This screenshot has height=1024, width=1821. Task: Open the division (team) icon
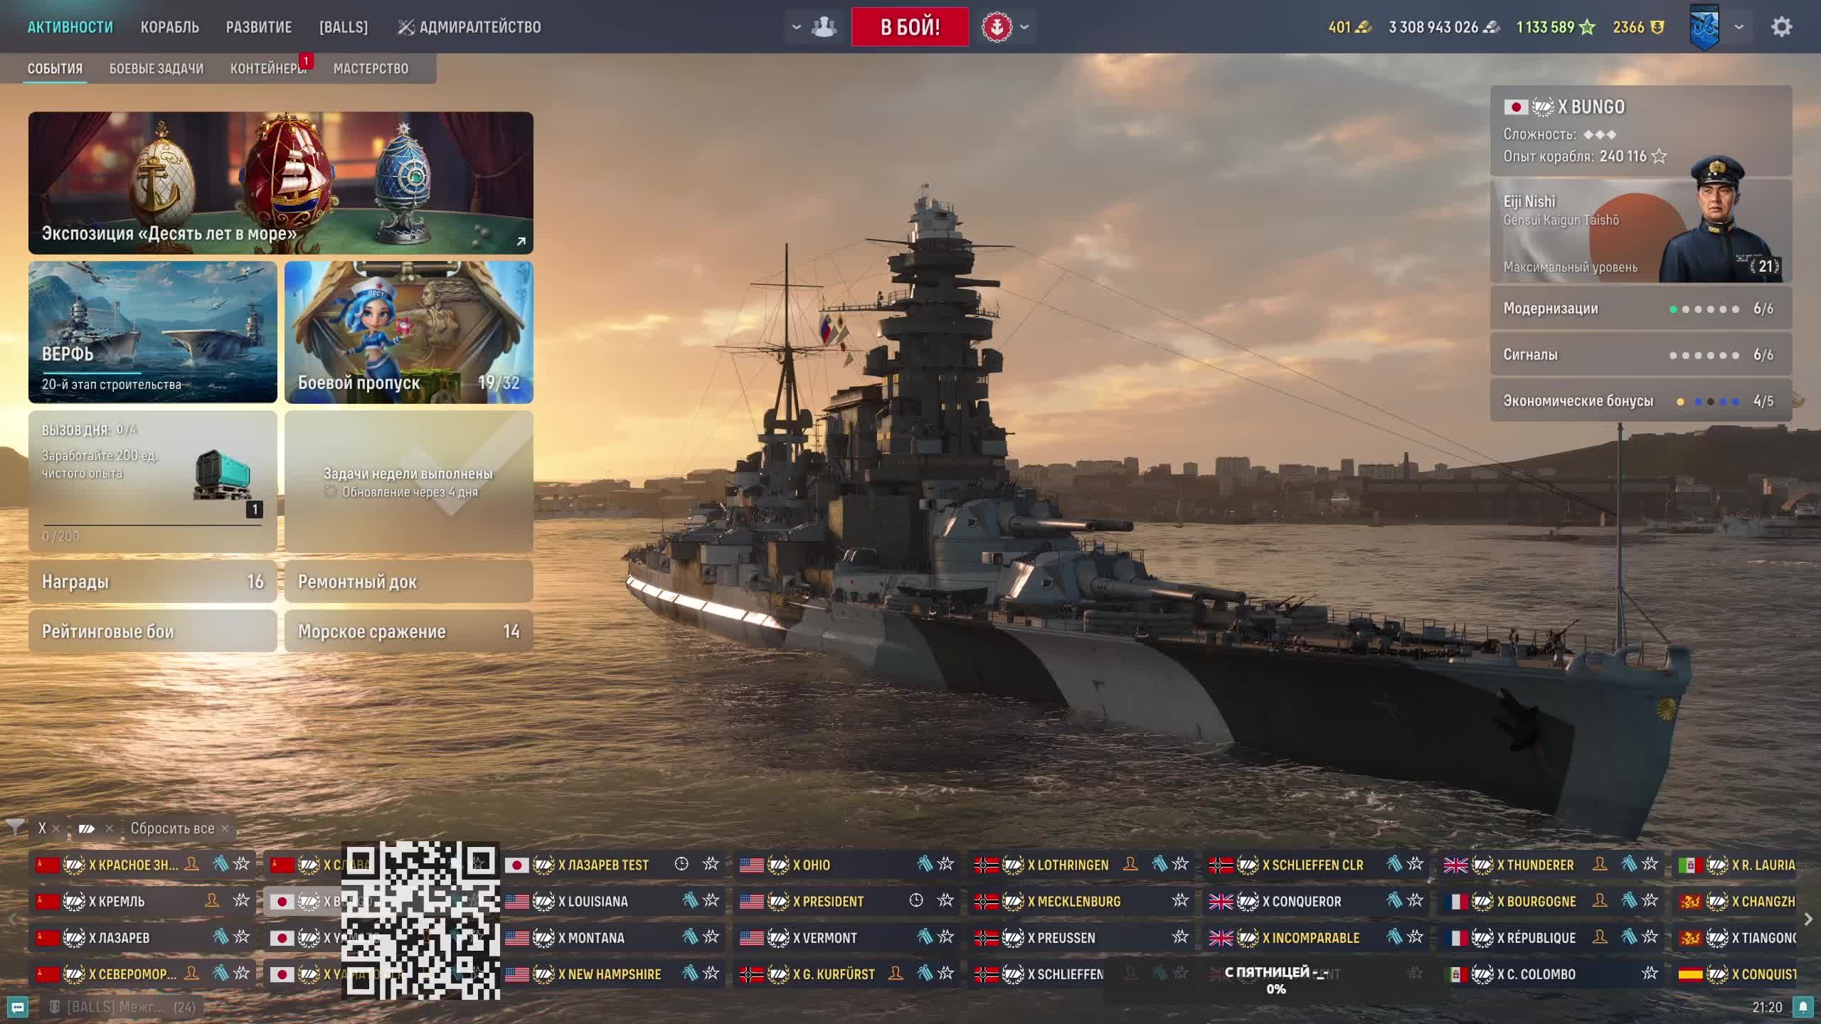click(x=824, y=27)
